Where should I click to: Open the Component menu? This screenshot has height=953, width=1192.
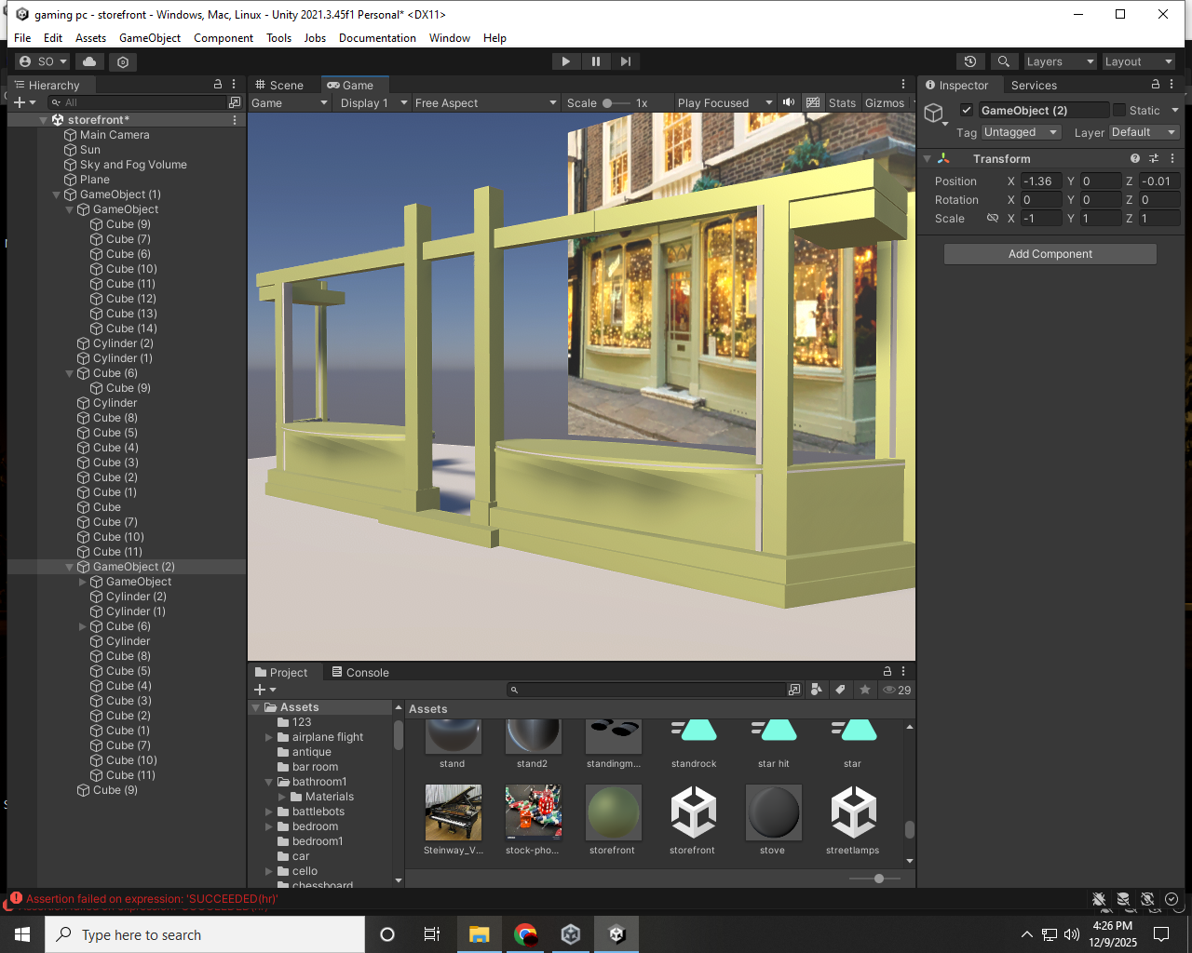pos(223,38)
